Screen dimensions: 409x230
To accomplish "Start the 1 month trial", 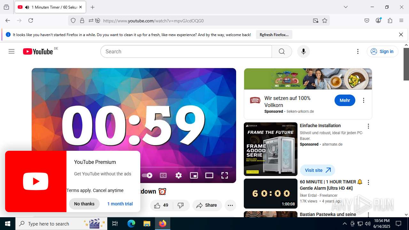I will 120,204.
